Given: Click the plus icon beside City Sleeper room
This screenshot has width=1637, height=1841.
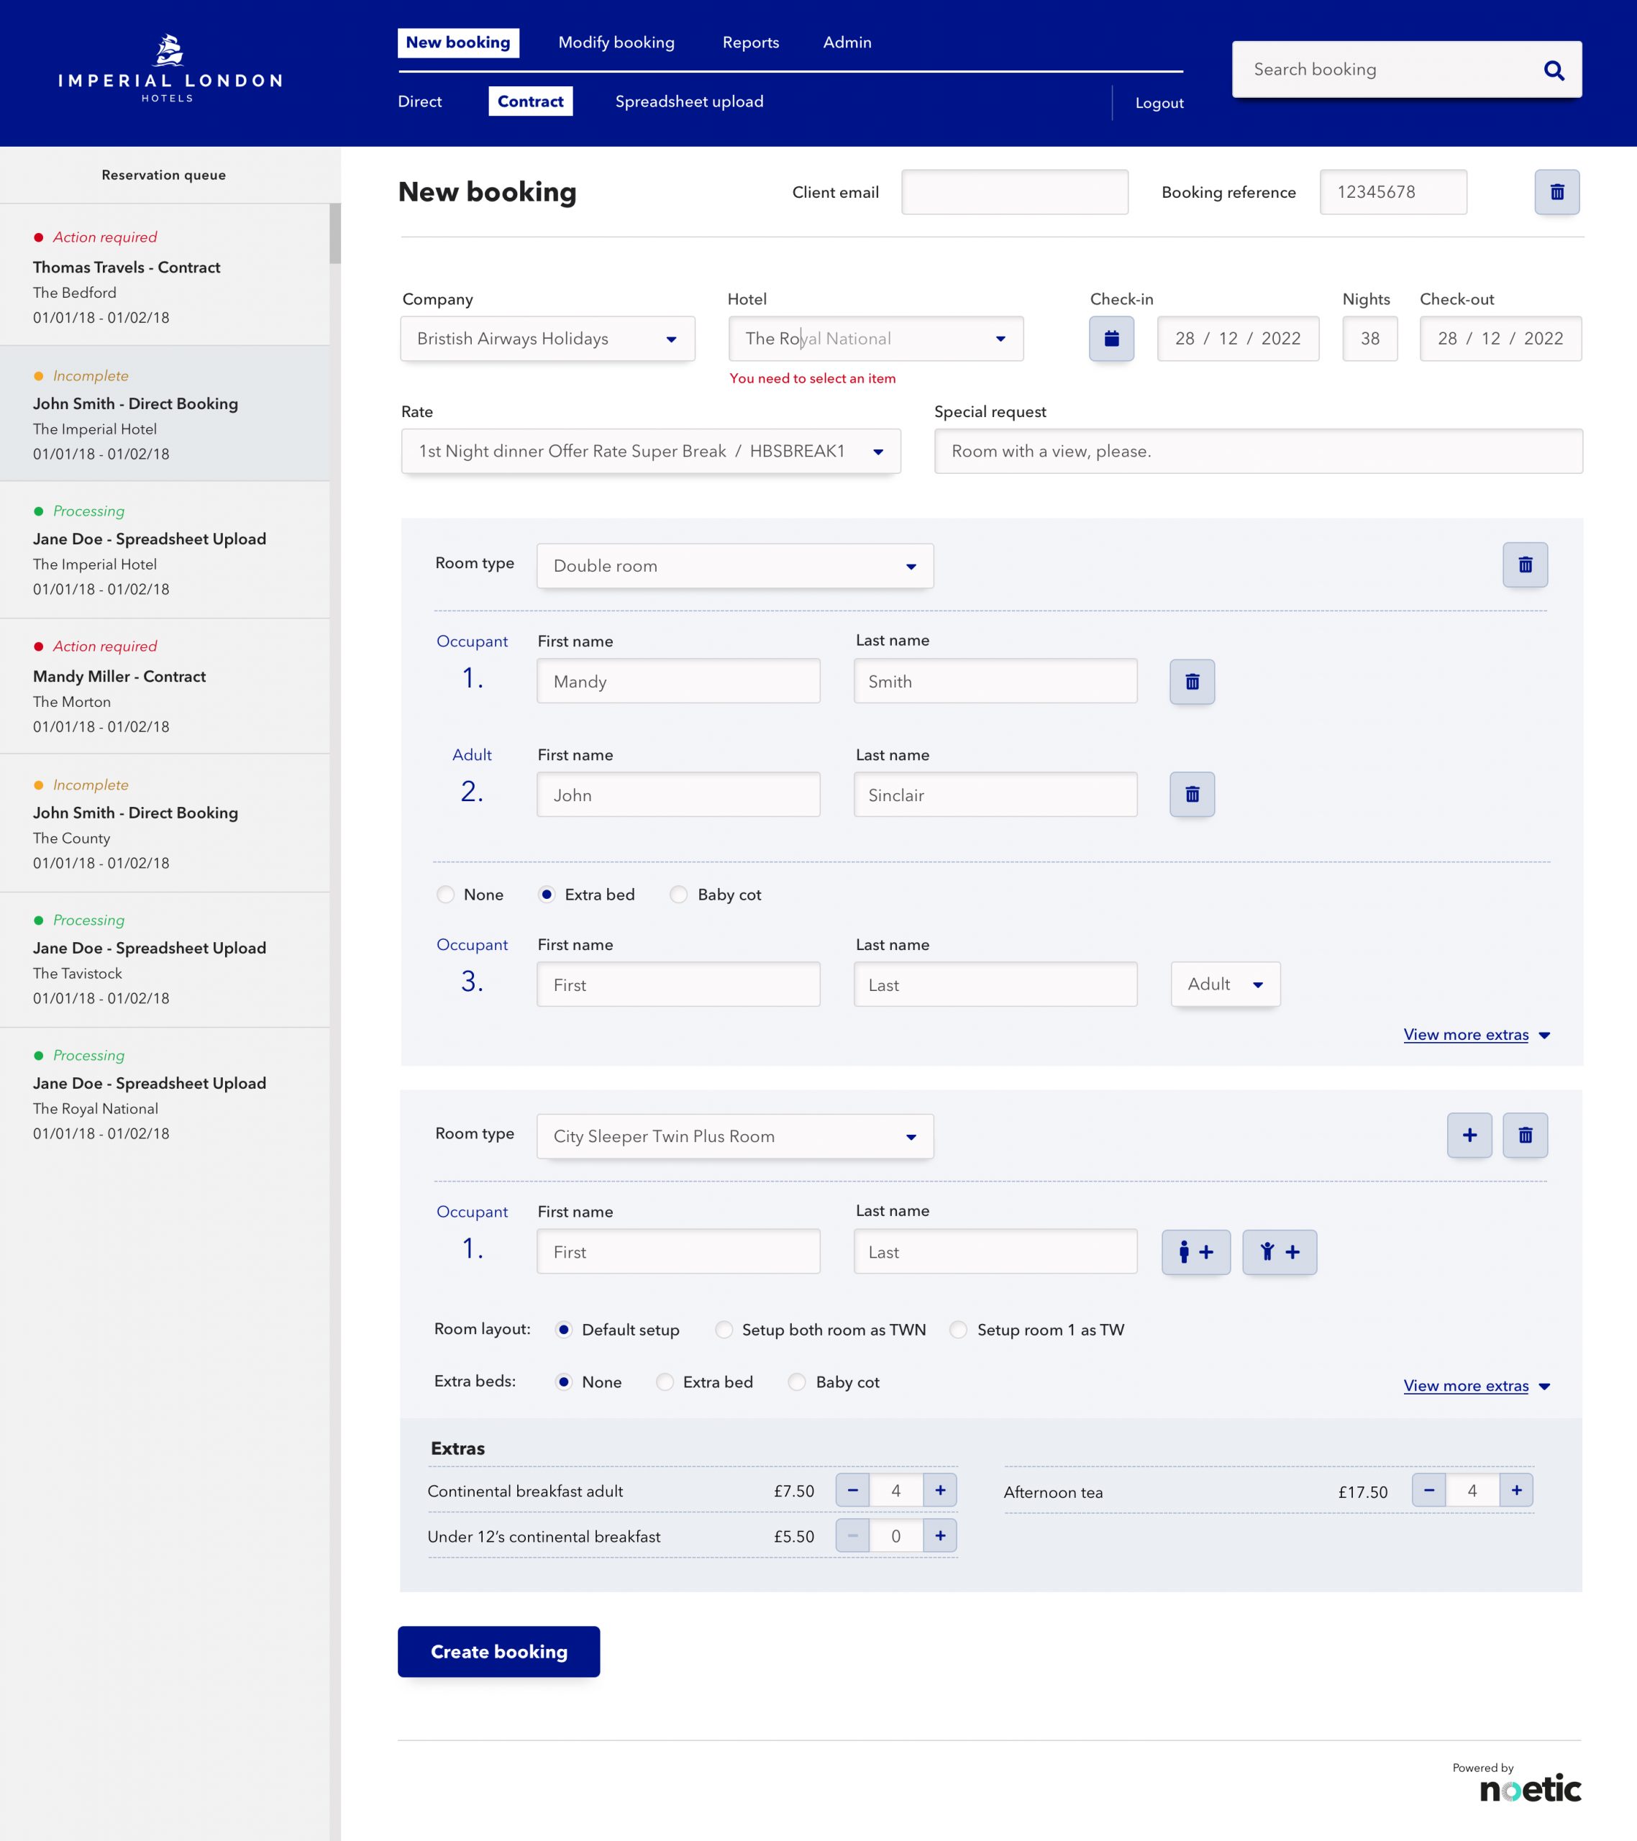Looking at the screenshot, I should (x=1469, y=1135).
